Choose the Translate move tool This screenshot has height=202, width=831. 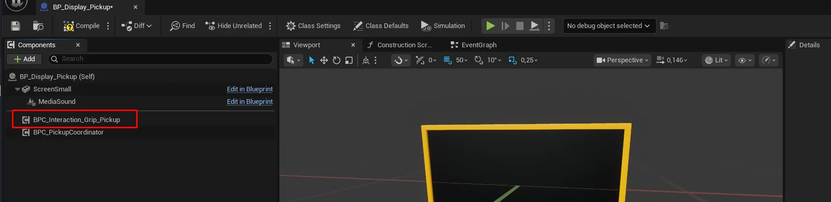pos(324,60)
